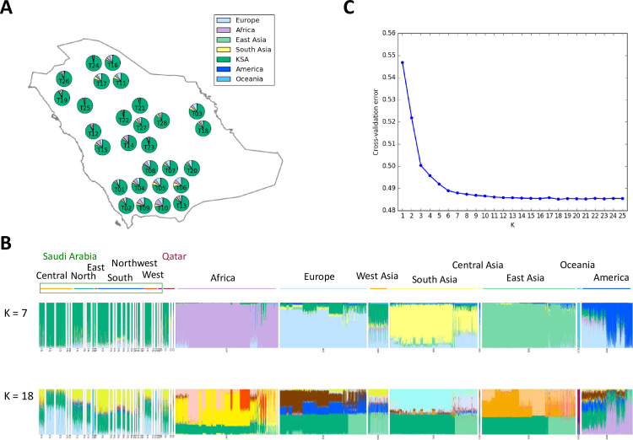Select pie chart T08
The image size is (633, 440).
149,169
